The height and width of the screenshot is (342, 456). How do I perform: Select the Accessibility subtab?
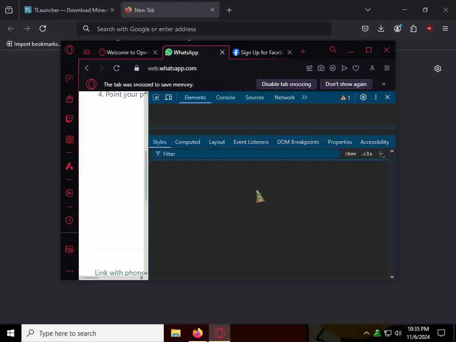pos(375,142)
